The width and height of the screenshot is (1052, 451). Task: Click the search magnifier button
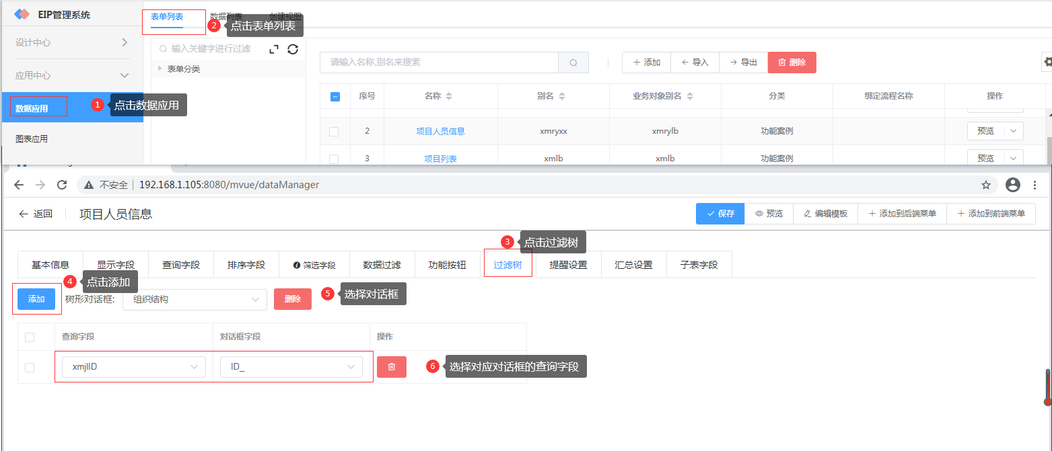pos(573,63)
